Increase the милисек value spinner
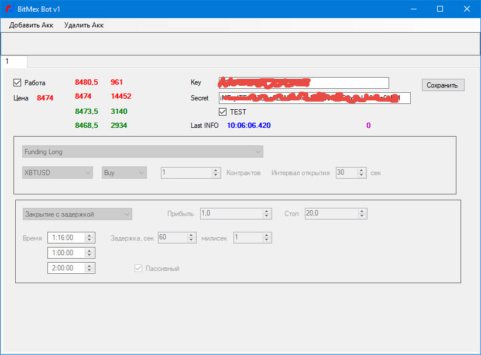Image resolution: width=481 pixels, height=355 pixels. coord(267,235)
